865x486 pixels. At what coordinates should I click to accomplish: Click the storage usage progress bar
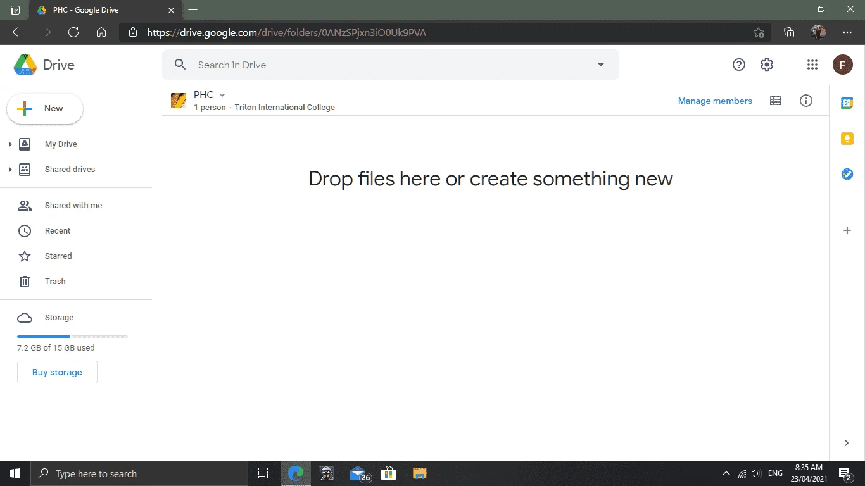point(72,337)
